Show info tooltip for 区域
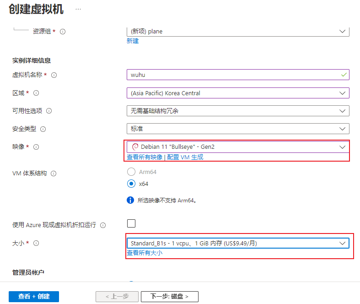 coord(36,93)
